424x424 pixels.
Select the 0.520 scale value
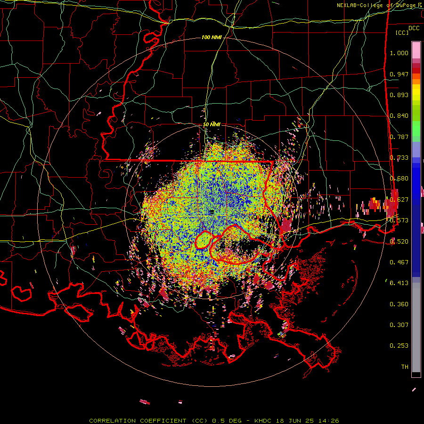[399, 241]
